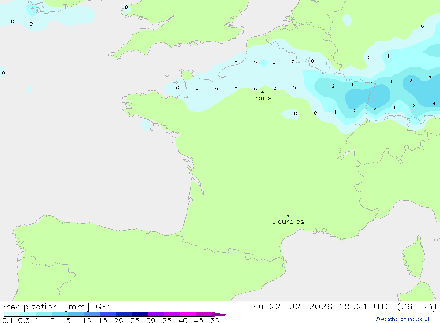This screenshot has width=440, height=323.
Task: Click the 2–5 mm legend swatch
Action: (60, 314)
